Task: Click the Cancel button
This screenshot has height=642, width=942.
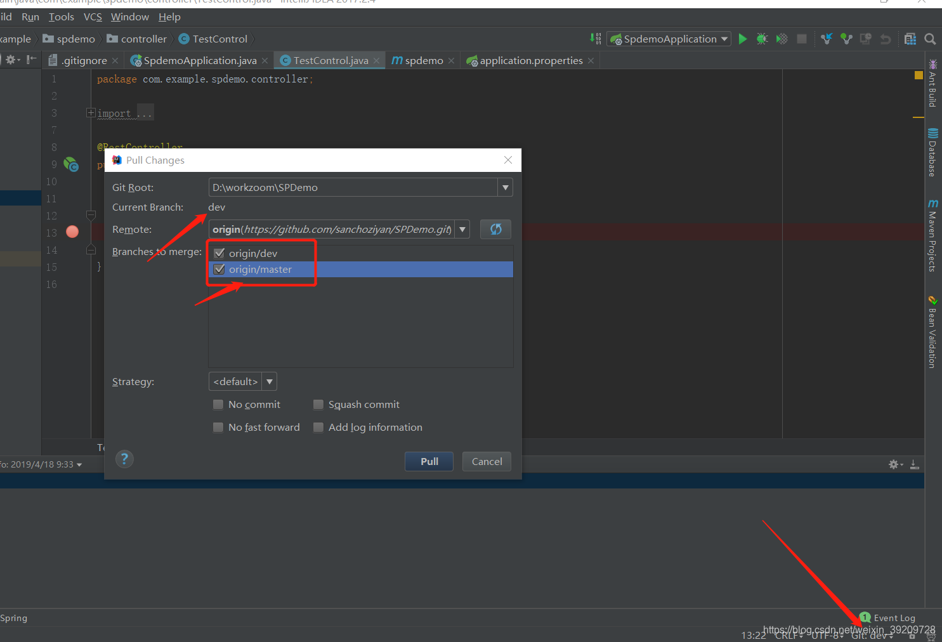Action: pyautogui.click(x=487, y=461)
